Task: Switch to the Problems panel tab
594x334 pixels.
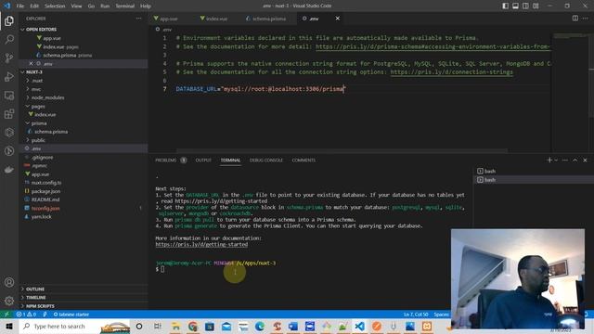Action: [171, 161]
